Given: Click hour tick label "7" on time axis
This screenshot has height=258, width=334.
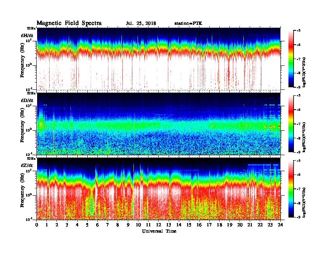Looking at the screenshot, I should click(108, 225).
